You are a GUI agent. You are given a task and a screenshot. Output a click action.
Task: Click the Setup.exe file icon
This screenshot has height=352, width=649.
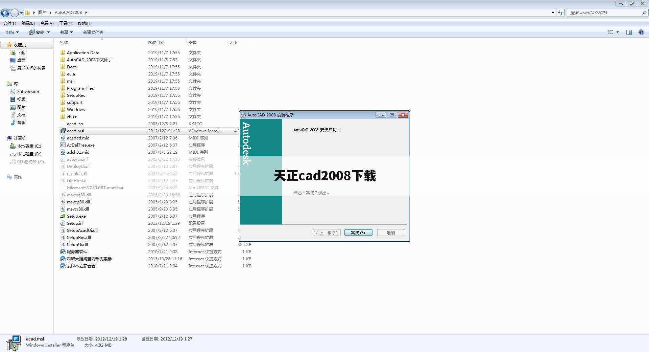(63, 216)
